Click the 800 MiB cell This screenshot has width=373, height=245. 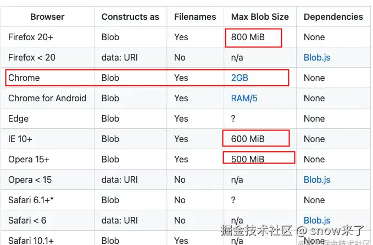pos(247,37)
